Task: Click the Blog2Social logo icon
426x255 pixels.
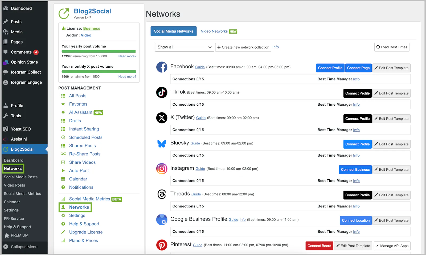Action: pos(64,14)
